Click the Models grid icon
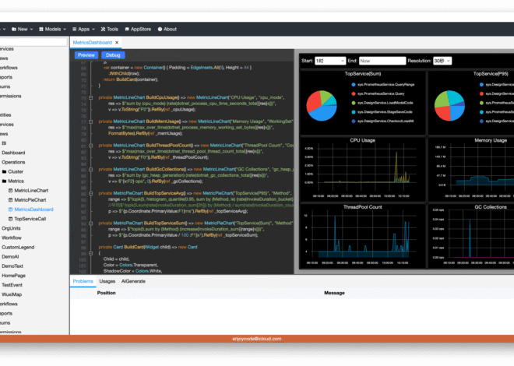 point(41,29)
